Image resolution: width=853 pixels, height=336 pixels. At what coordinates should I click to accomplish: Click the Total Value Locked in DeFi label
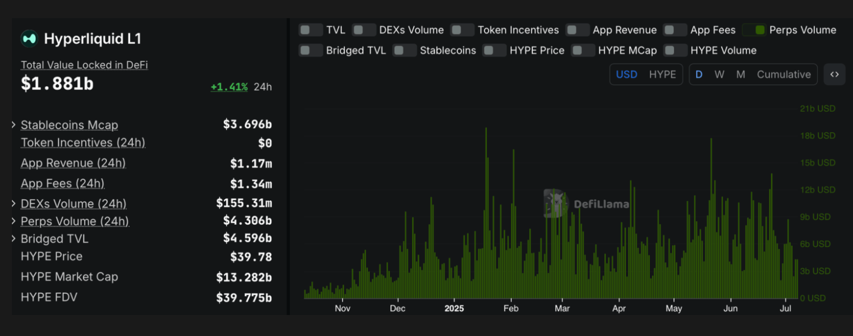(x=84, y=65)
